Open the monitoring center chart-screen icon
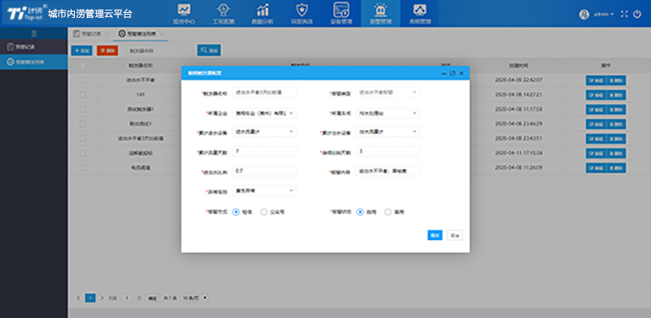The height and width of the screenshot is (318, 651). [x=184, y=10]
